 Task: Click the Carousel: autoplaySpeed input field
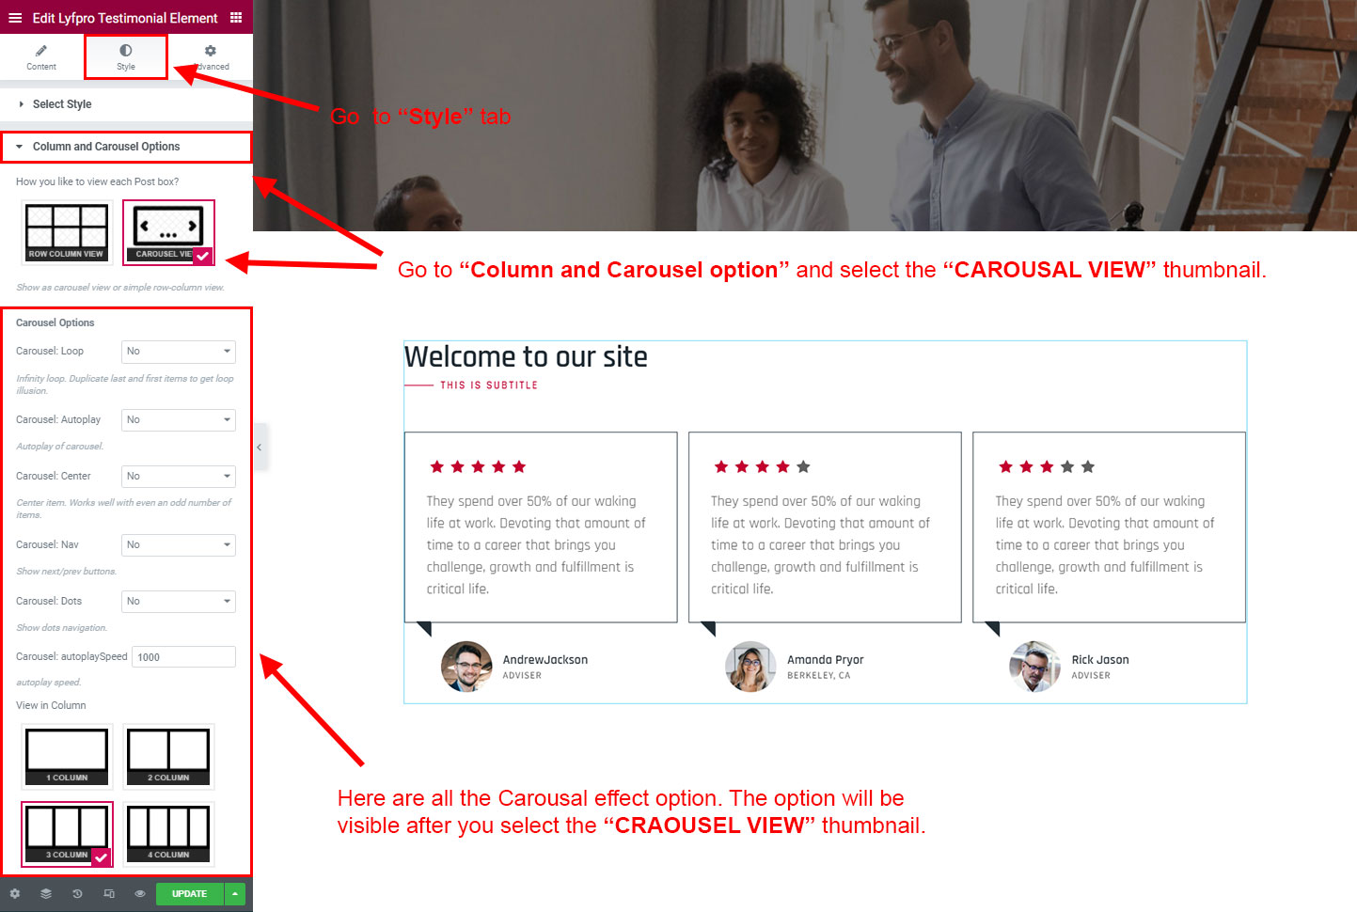click(183, 657)
